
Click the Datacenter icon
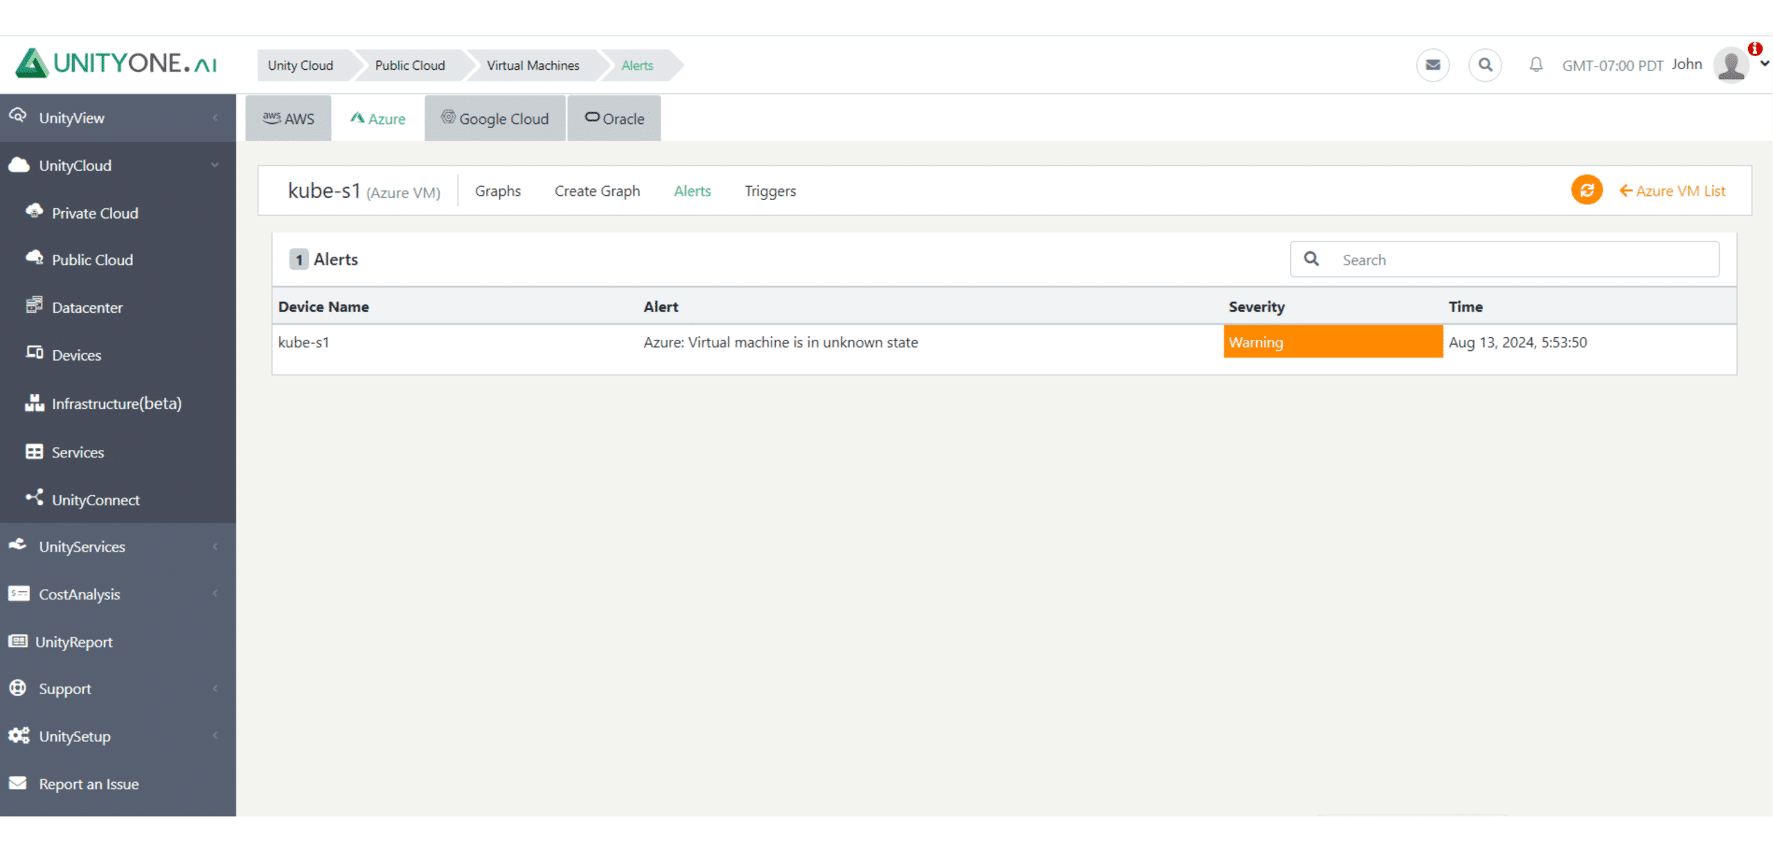pos(34,305)
